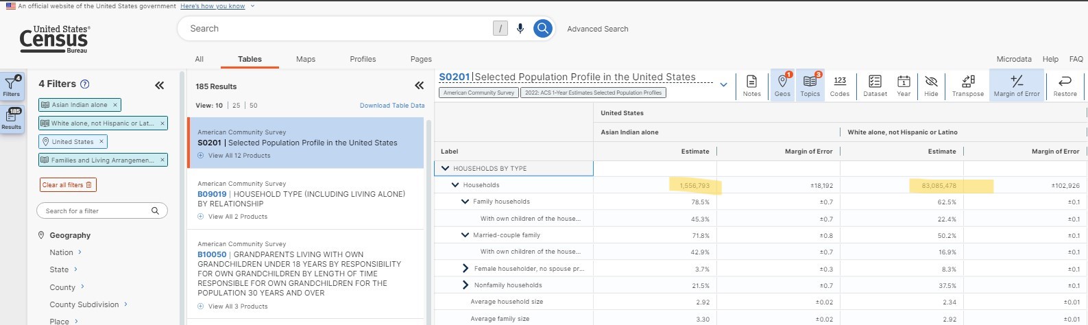Select White alone Households estimate 83,085,478
The image size is (1088, 325).
pos(938,186)
